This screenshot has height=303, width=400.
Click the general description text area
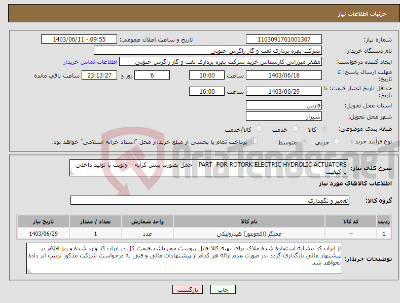pyautogui.click(x=209, y=168)
